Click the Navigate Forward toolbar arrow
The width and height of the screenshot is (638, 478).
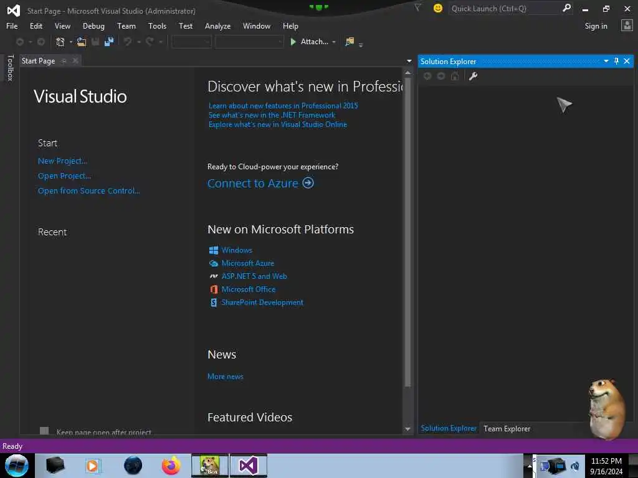coord(40,42)
